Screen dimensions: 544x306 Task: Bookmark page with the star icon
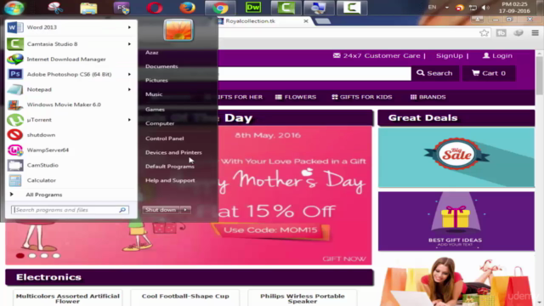coord(484,33)
